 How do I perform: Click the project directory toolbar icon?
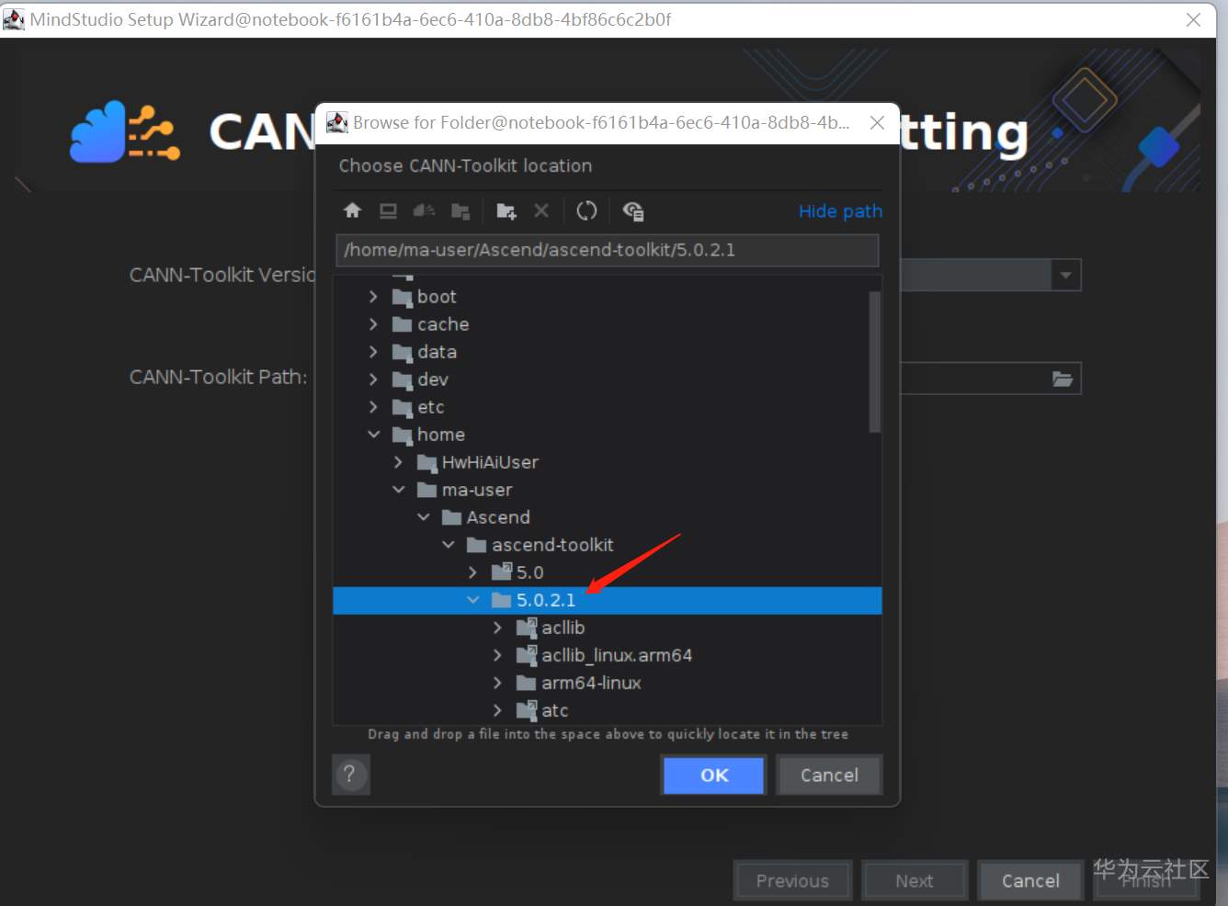424,210
